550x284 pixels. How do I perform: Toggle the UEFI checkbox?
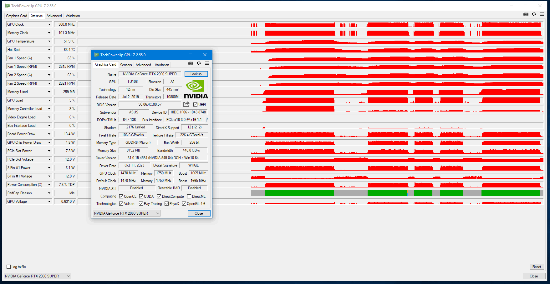(196, 105)
